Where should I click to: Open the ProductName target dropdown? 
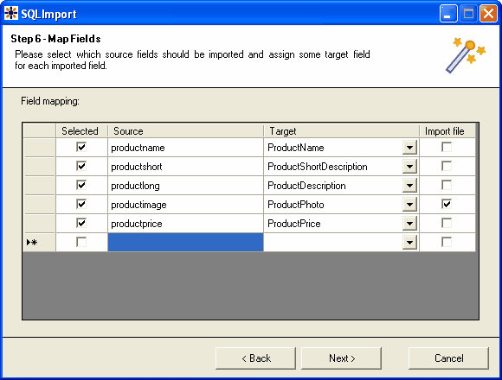409,148
